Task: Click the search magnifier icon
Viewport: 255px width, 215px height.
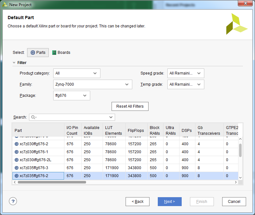Action: (34, 117)
